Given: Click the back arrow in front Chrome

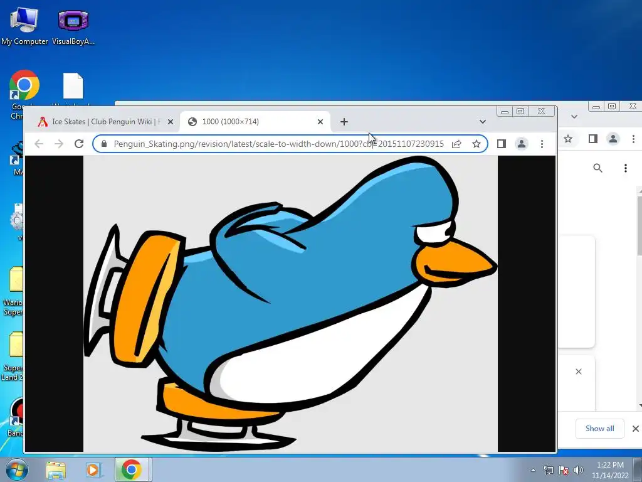Looking at the screenshot, I should point(39,144).
